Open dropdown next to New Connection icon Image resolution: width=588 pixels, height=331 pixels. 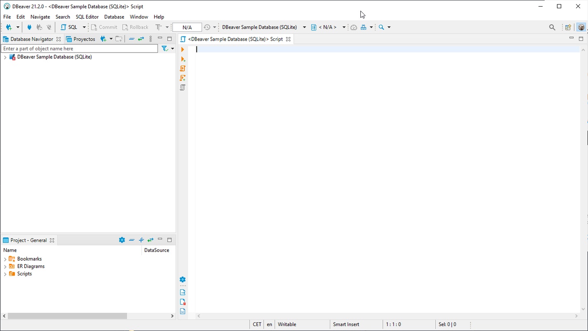[x=111, y=39]
